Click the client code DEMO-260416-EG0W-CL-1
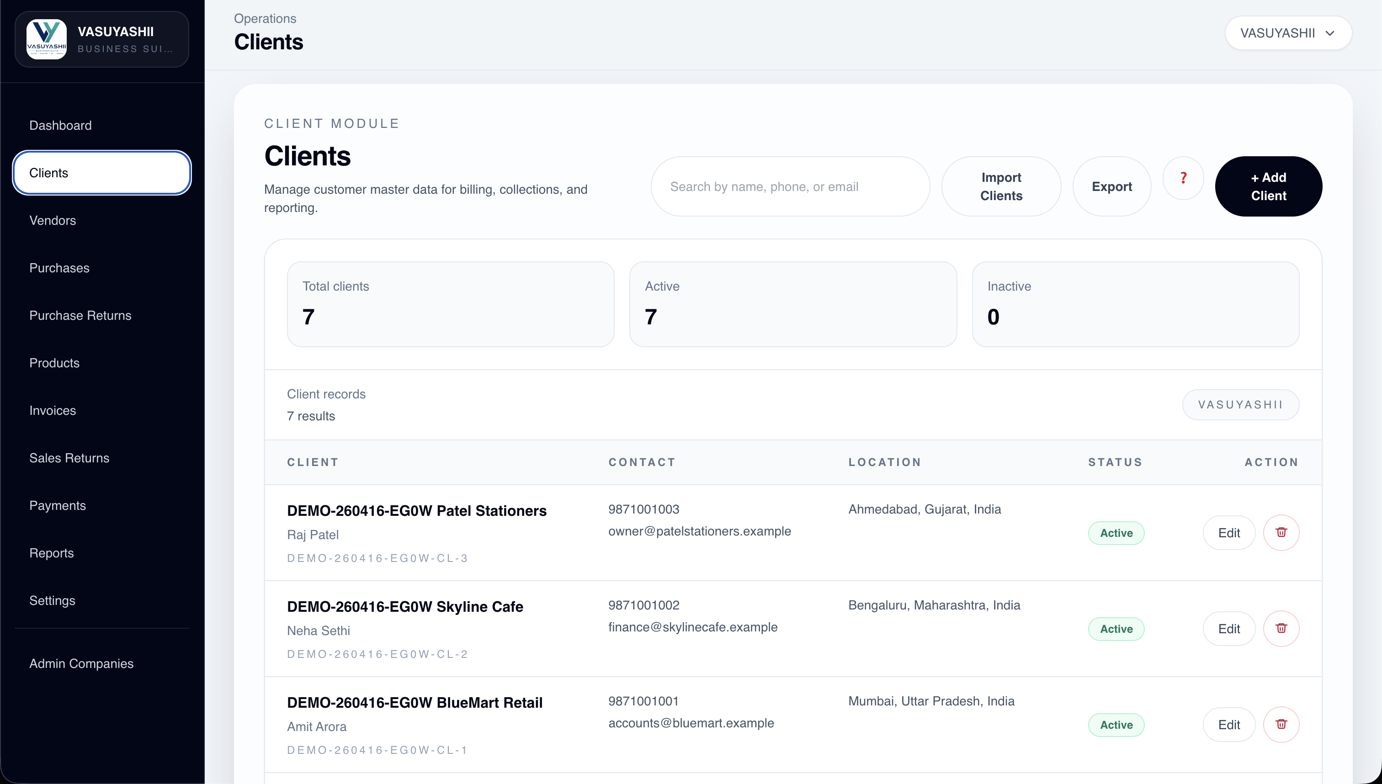Viewport: 1382px width, 784px height. (x=377, y=750)
